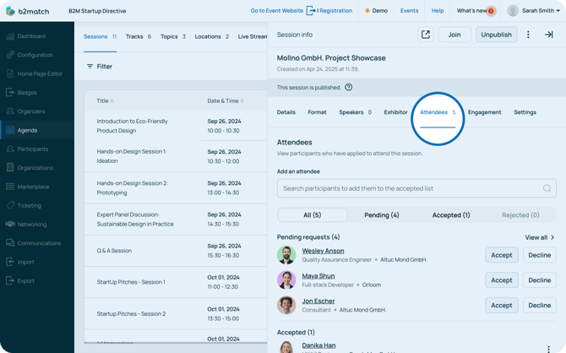Click the Filter icon above sessions table
This screenshot has height=353, width=566.
[x=90, y=67]
